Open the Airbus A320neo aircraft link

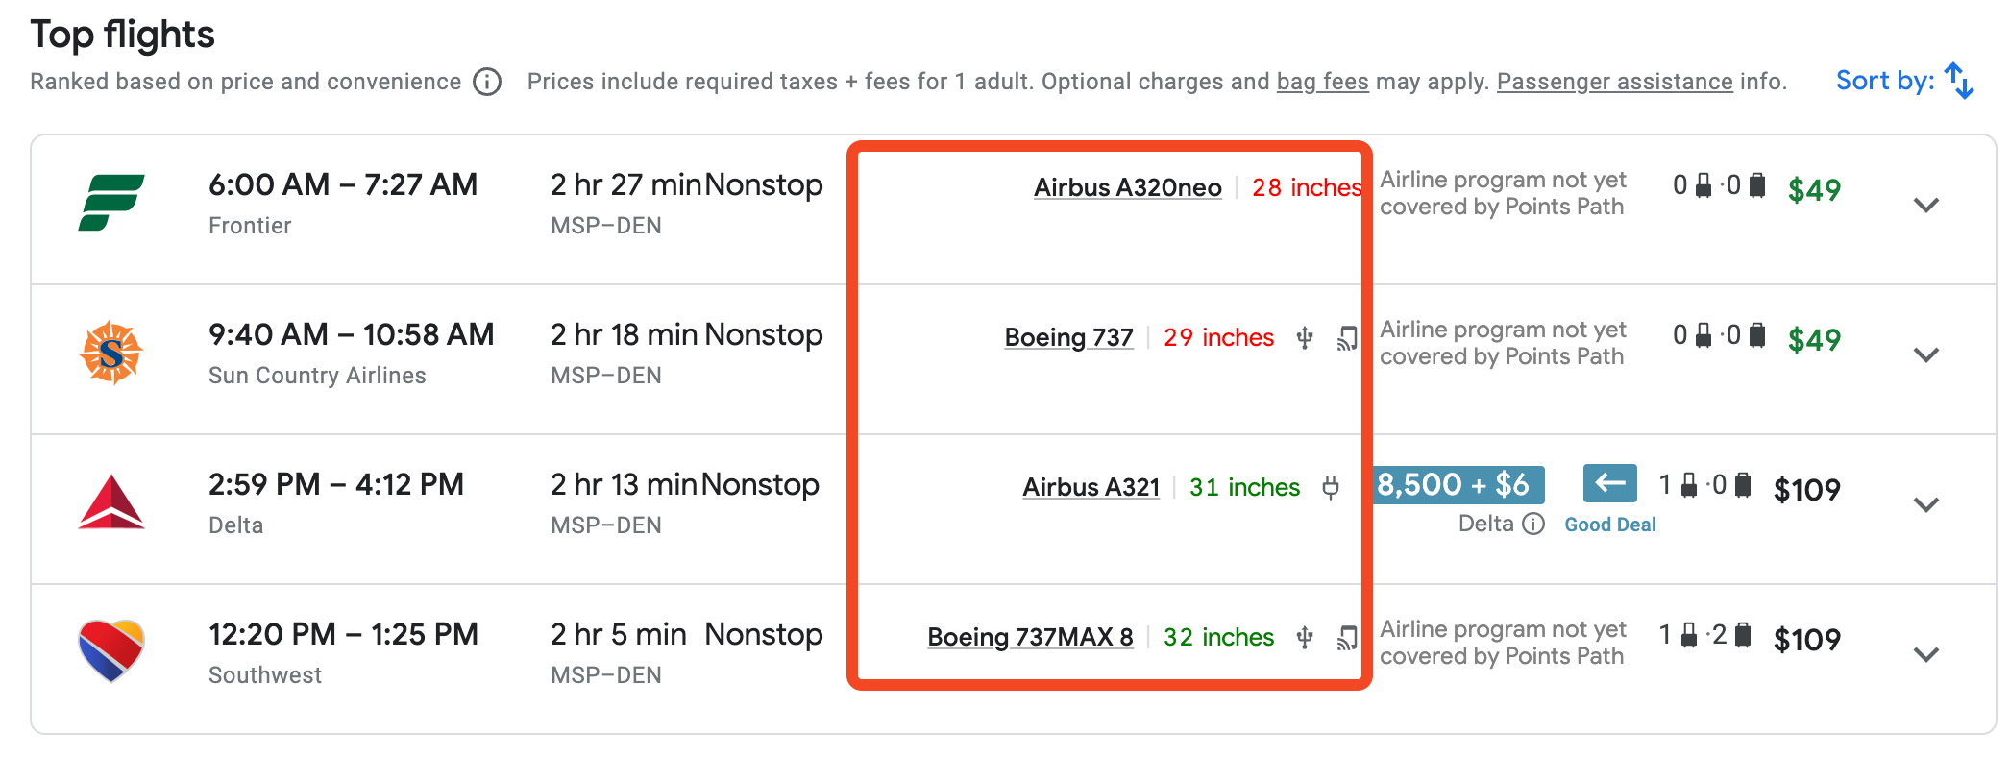click(1127, 187)
